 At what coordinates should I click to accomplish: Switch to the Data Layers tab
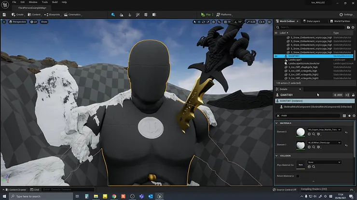click(312, 21)
